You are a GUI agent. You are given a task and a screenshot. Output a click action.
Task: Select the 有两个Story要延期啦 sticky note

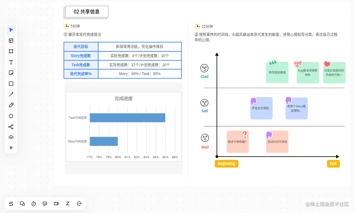point(297,108)
